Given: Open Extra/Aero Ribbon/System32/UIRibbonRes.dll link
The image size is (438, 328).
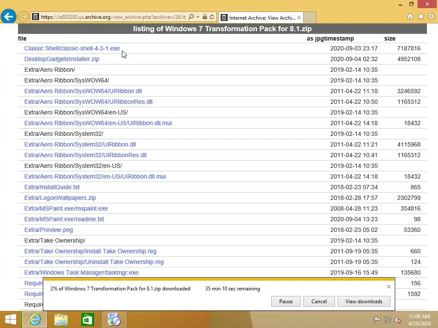Looking at the screenshot, I should [86, 155].
